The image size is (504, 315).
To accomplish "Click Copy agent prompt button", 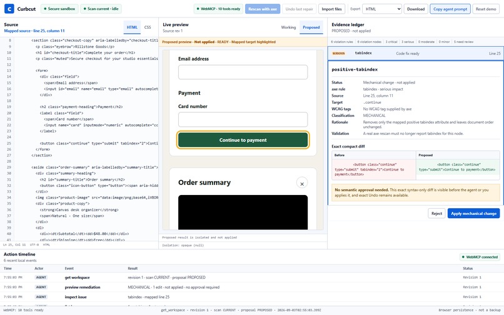I will pos(450,9).
